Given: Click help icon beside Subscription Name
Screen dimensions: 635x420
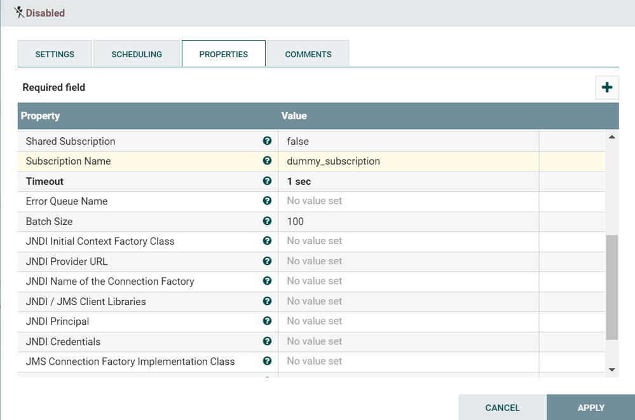Looking at the screenshot, I should tap(267, 161).
